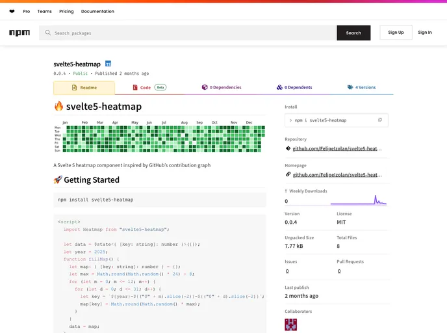This screenshot has width=447, height=333.
Task: Open the Repository GitHub link
Action: tap(337, 149)
